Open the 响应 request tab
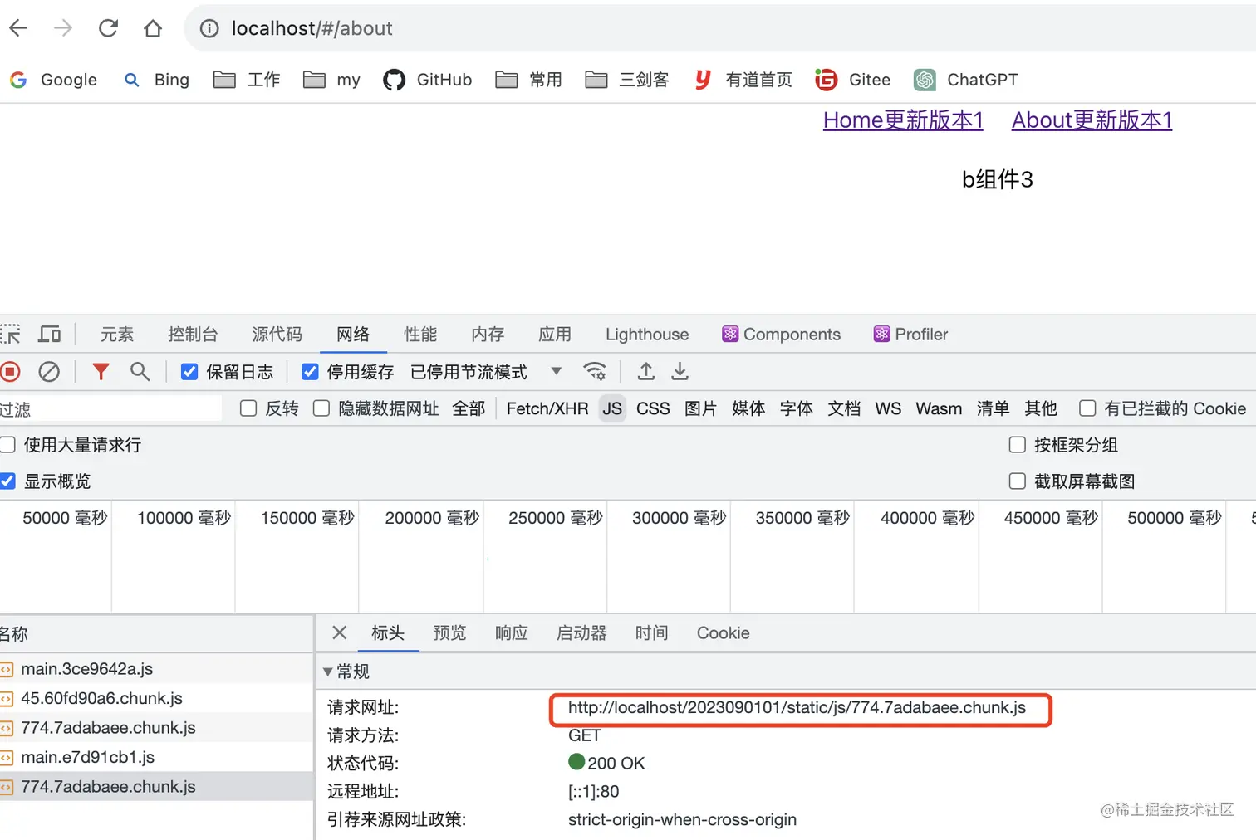The image size is (1256, 840). coord(512,633)
